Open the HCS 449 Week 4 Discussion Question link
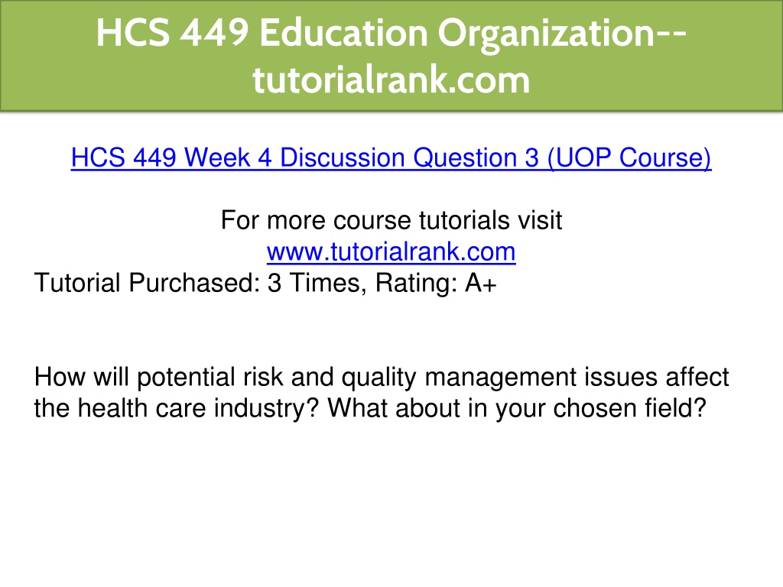Image resolution: width=783 pixels, height=587 pixels. 391,157
